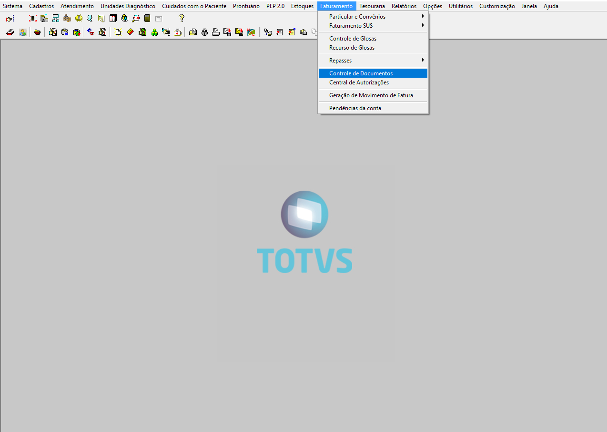Open the Ajuda menu
Viewport: 607px width, 432px height.
pos(551,6)
